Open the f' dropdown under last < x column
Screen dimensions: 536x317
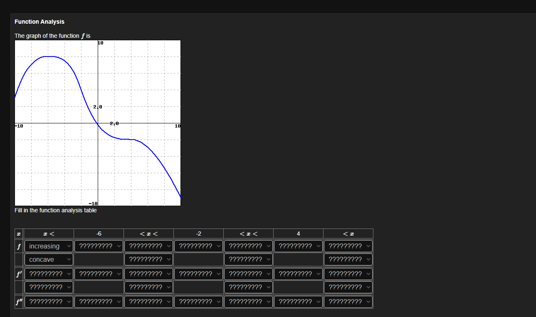click(x=348, y=274)
